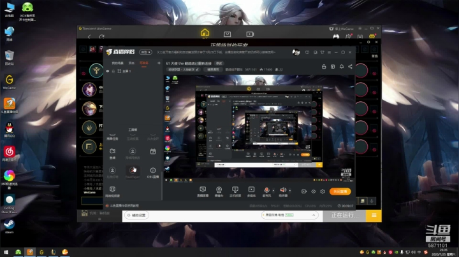Click the WeGame back arrow
The image size is (459, 257).
[89, 37]
